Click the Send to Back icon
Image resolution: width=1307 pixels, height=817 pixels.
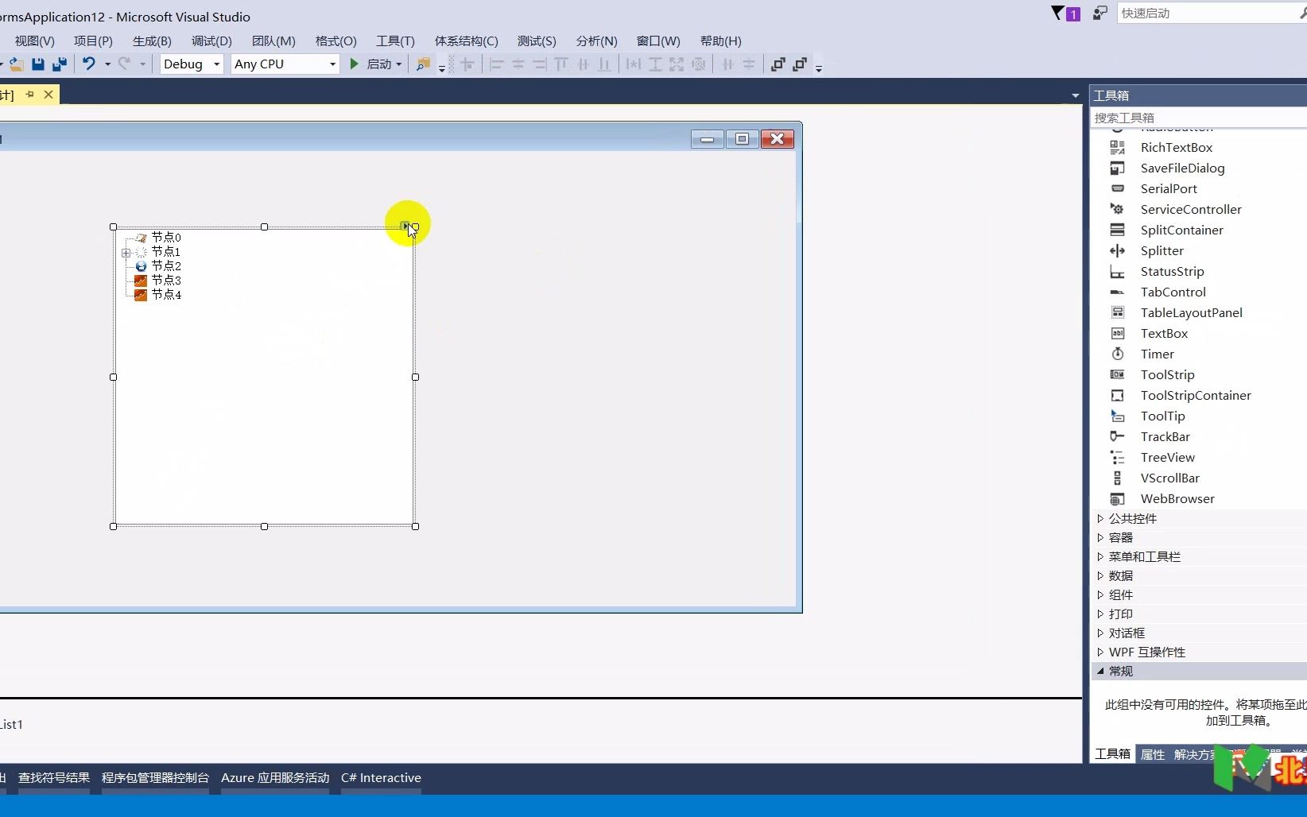tap(800, 64)
